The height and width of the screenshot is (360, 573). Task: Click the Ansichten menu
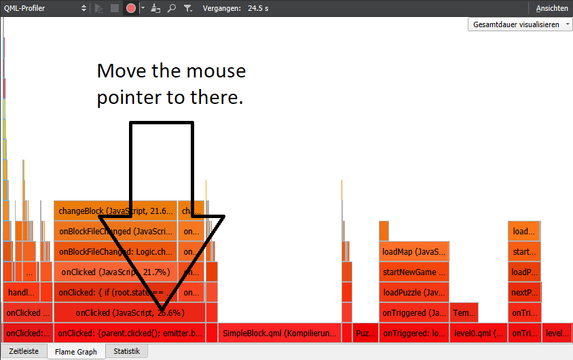click(552, 8)
